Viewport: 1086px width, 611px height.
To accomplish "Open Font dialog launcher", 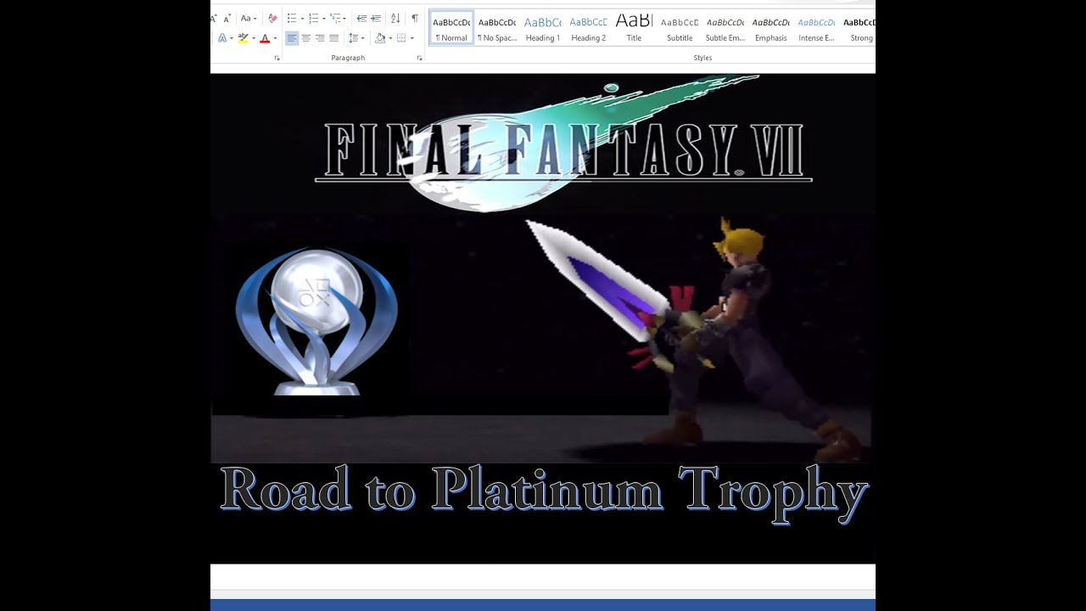I will [x=277, y=58].
